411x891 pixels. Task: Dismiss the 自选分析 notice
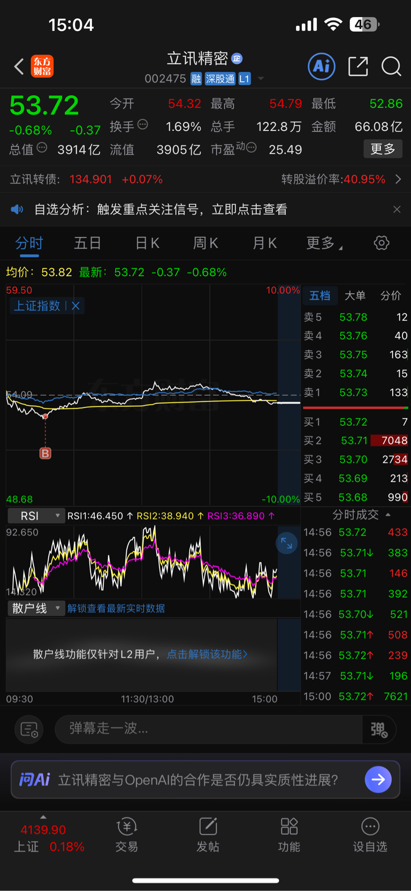397,209
